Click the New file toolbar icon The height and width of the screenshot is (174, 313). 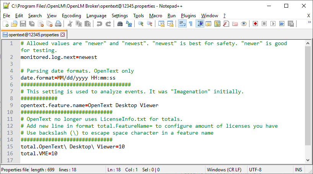(5, 24)
